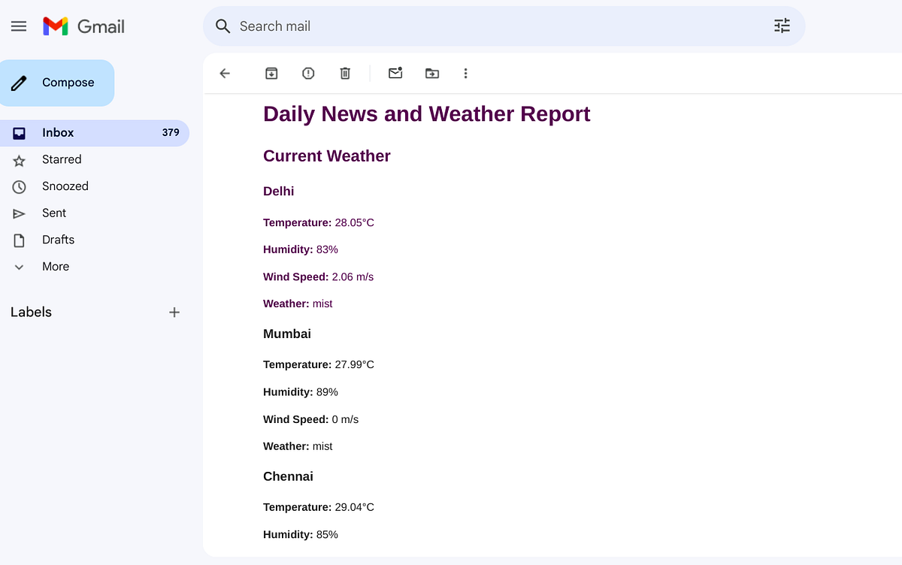
Task: Click the Mumbai city heading
Action: click(x=287, y=334)
